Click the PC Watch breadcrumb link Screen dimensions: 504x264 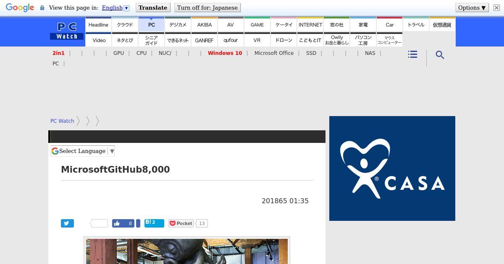pyautogui.click(x=62, y=121)
